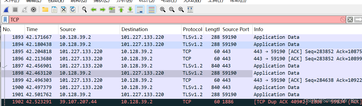Close this capture file
The height and width of the screenshot is (106, 362).
pos(63,10)
